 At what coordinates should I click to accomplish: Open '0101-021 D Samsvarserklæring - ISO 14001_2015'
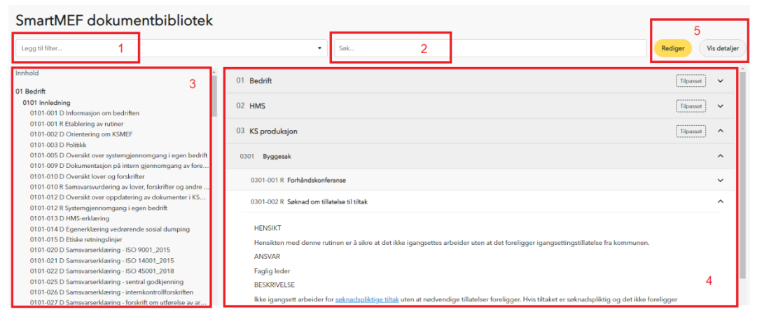(x=102, y=261)
